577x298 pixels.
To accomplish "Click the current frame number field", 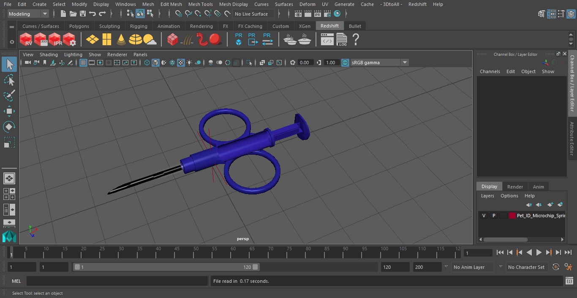I will (x=478, y=253).
